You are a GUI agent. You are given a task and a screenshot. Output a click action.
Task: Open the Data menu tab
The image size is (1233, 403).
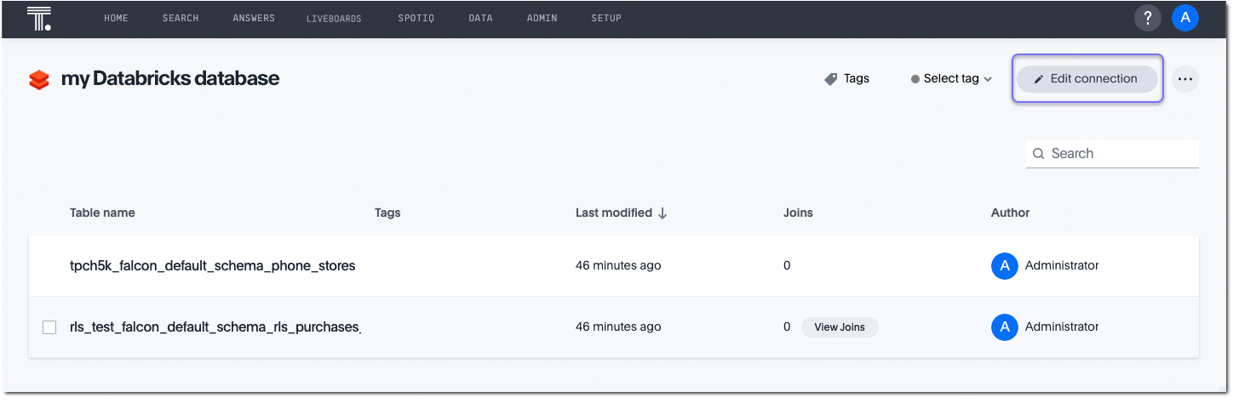click(x=480, y=19)
